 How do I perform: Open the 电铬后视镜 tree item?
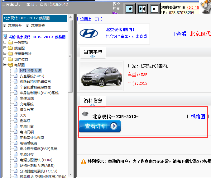pyautogui.click(x=28, y=143)
